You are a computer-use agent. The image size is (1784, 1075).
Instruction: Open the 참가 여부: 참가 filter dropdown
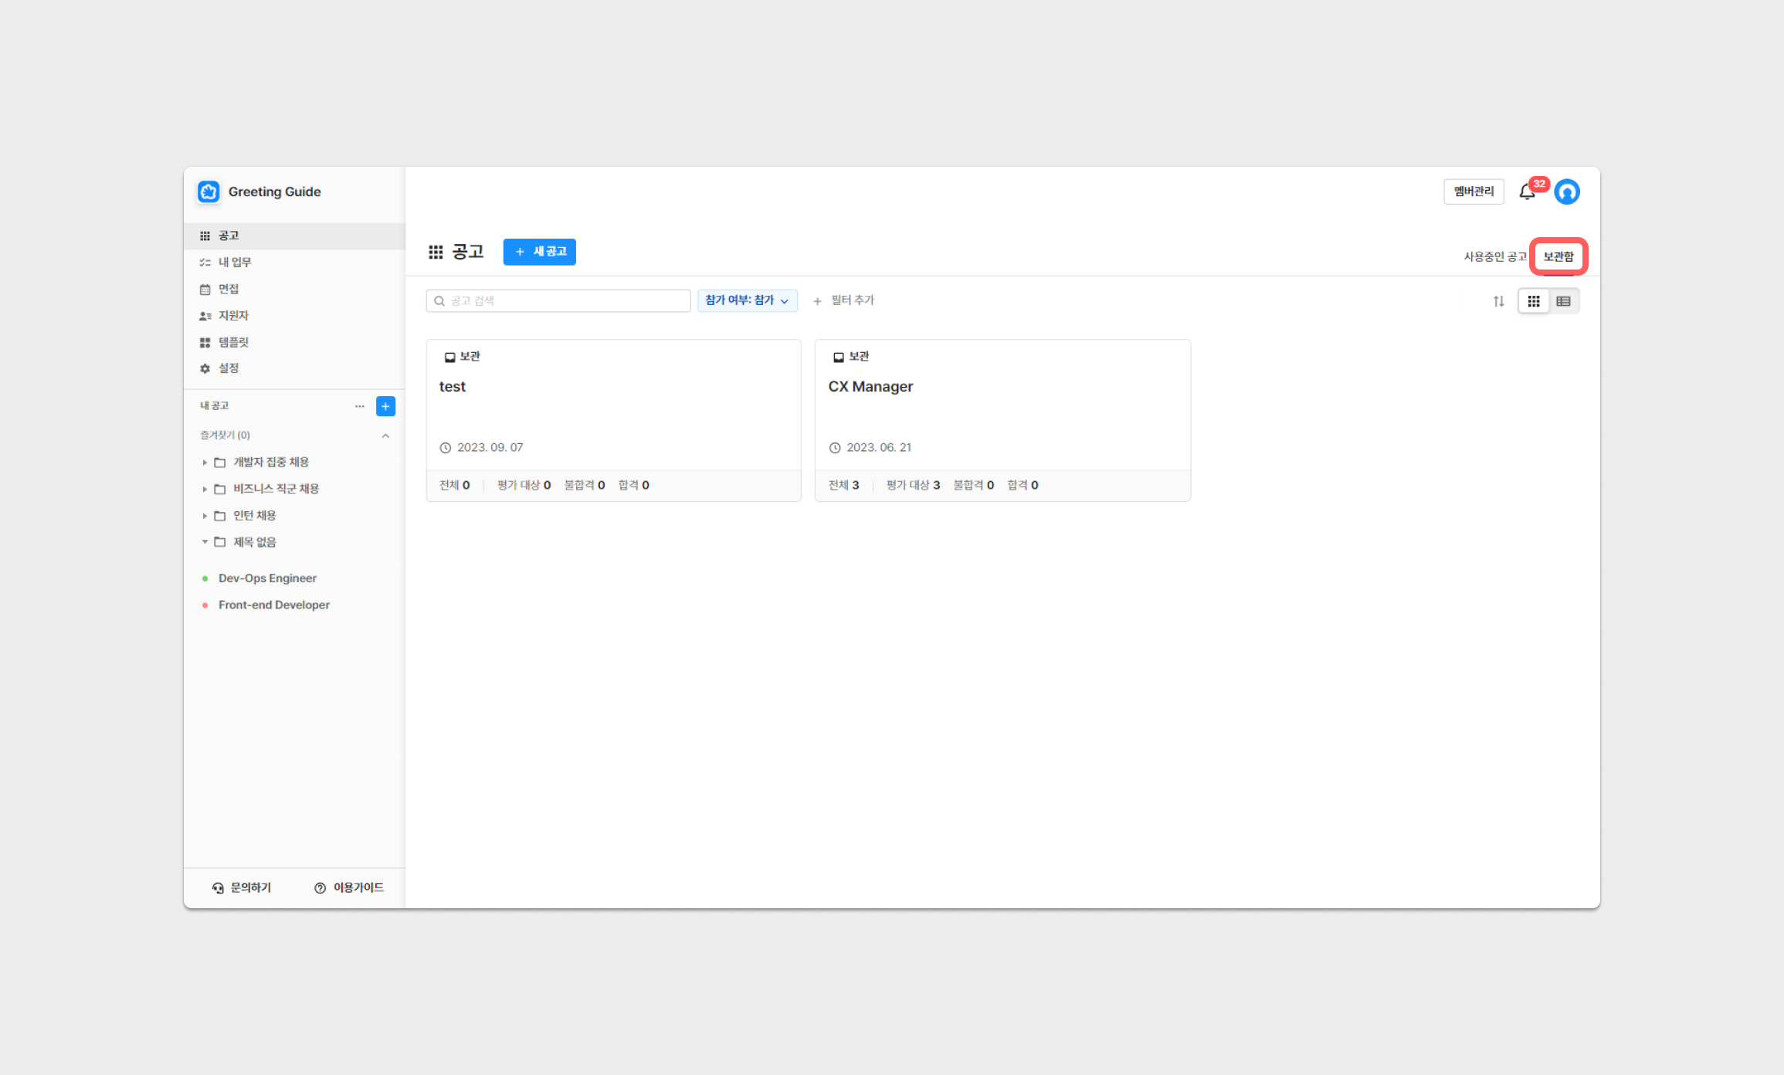[746, 300]
